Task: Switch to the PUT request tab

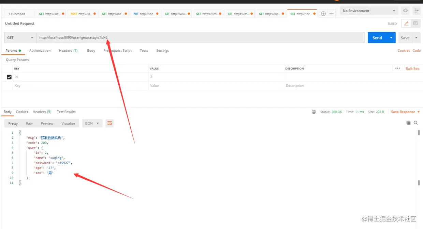Action: coord(146,14)
